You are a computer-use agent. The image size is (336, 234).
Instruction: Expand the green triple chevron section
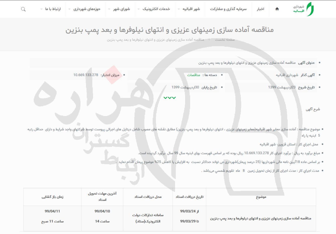coord(170,98)
